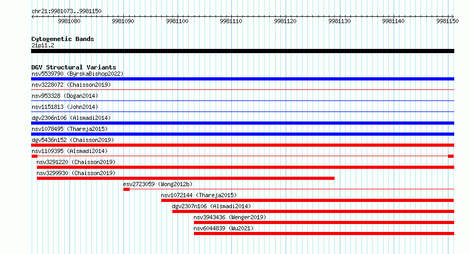Click the nsv1151813 (John2014) label

(65, 107)
